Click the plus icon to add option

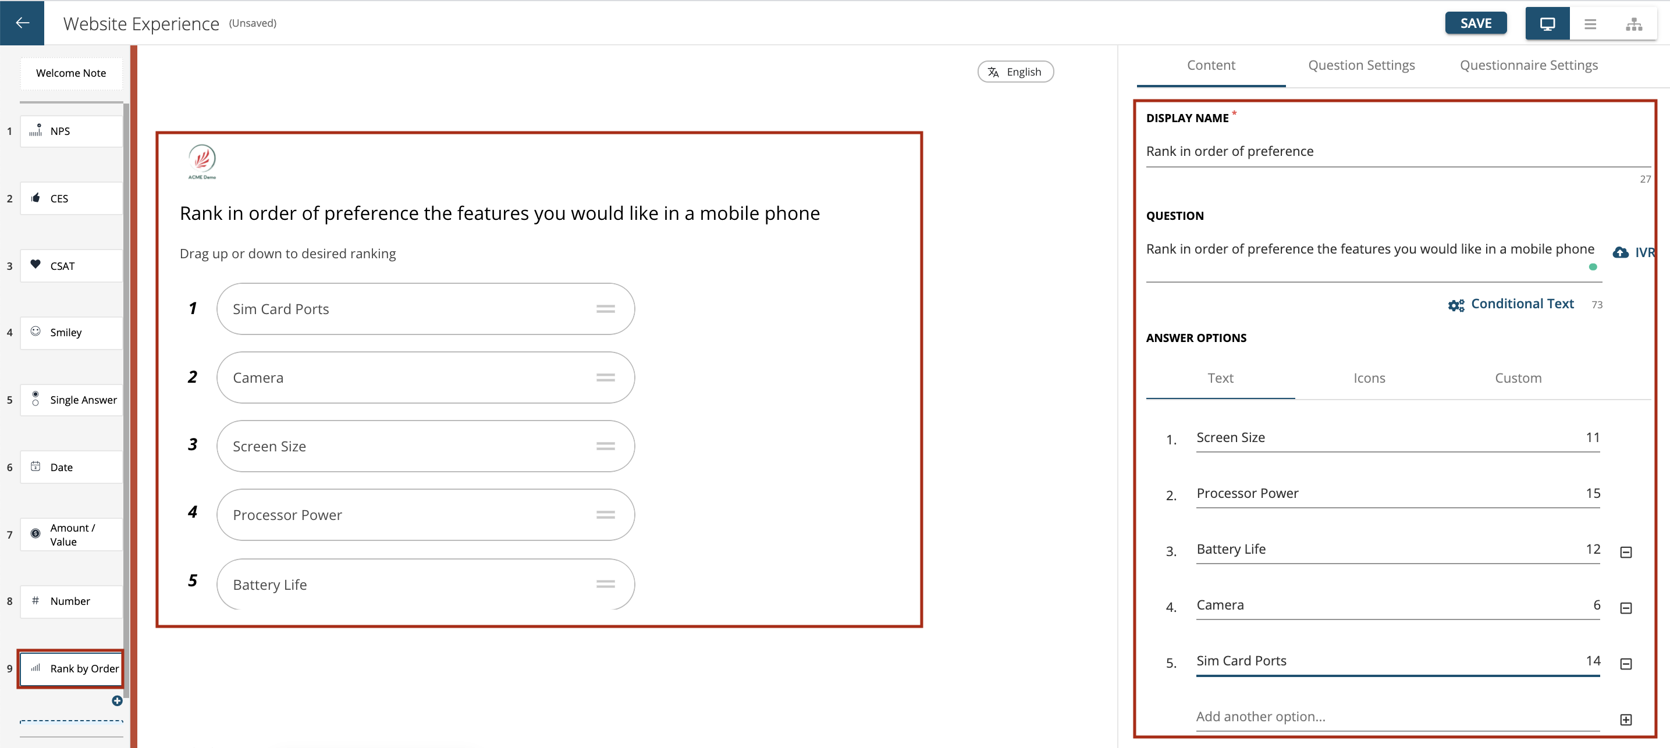point(1625,719)
